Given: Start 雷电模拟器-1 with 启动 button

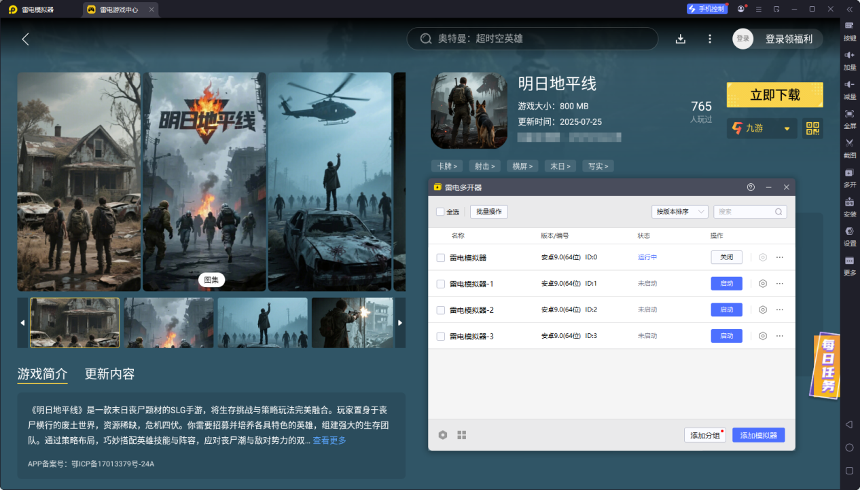Looking at the screenshot, I should pos(727,284).
